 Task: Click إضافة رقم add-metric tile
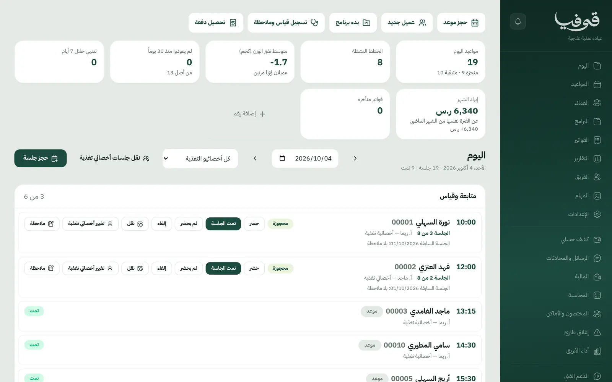249,114
